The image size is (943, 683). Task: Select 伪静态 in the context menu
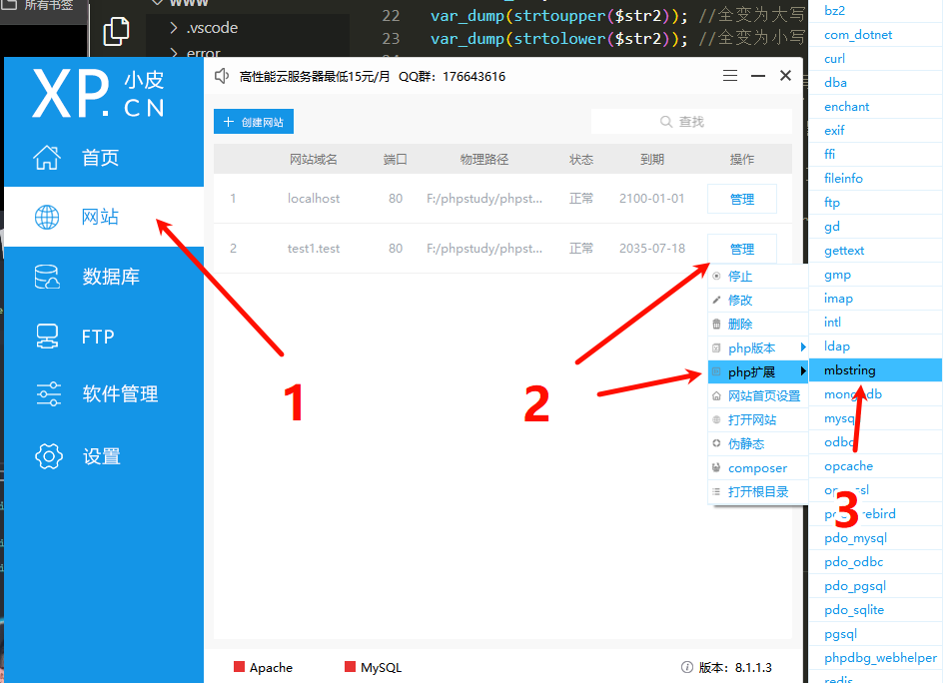pos(758,443)
